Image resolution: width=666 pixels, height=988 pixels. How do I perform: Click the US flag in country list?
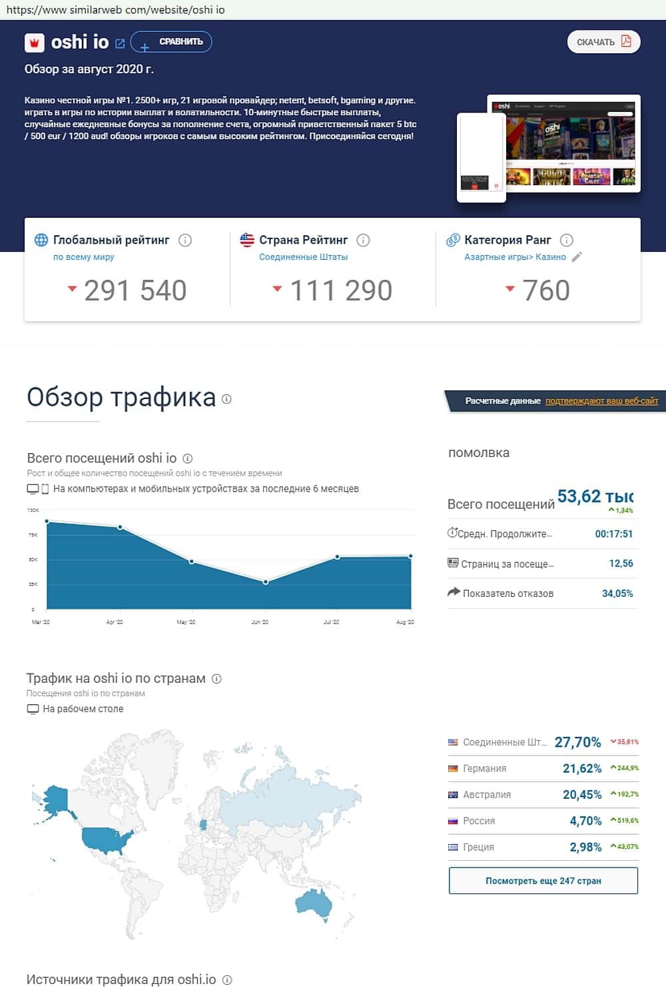(453, 742)
